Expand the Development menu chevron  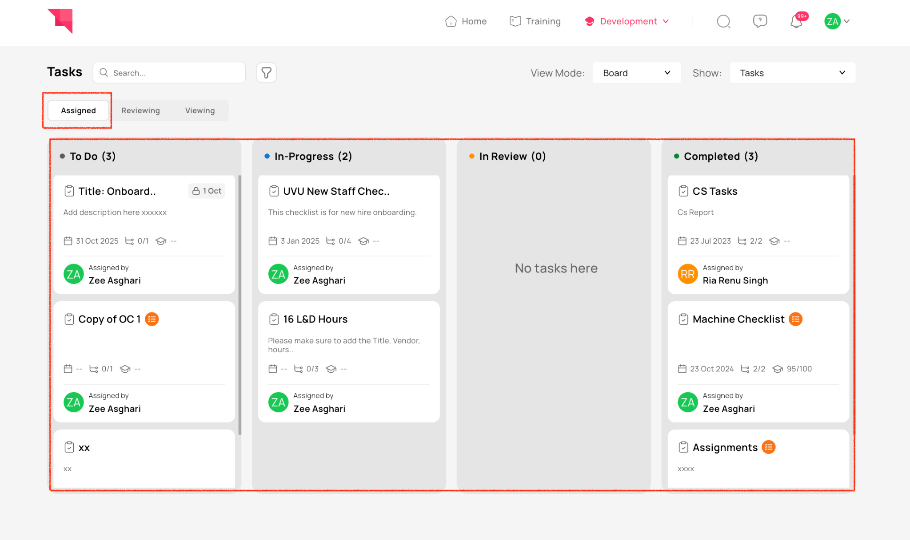tap(666, 21)
